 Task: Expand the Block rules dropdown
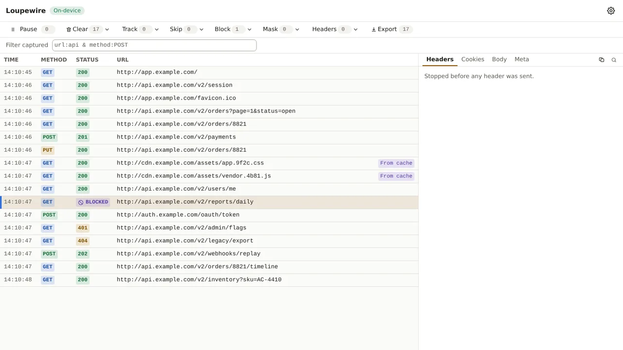click(x=250, y=30)
